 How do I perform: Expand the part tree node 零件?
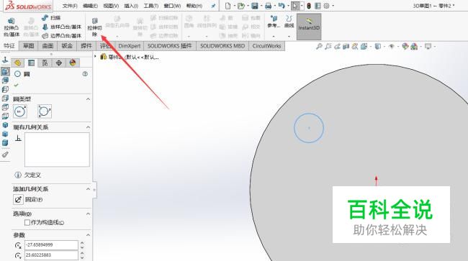pyautogui.click(x=96, y=56)
